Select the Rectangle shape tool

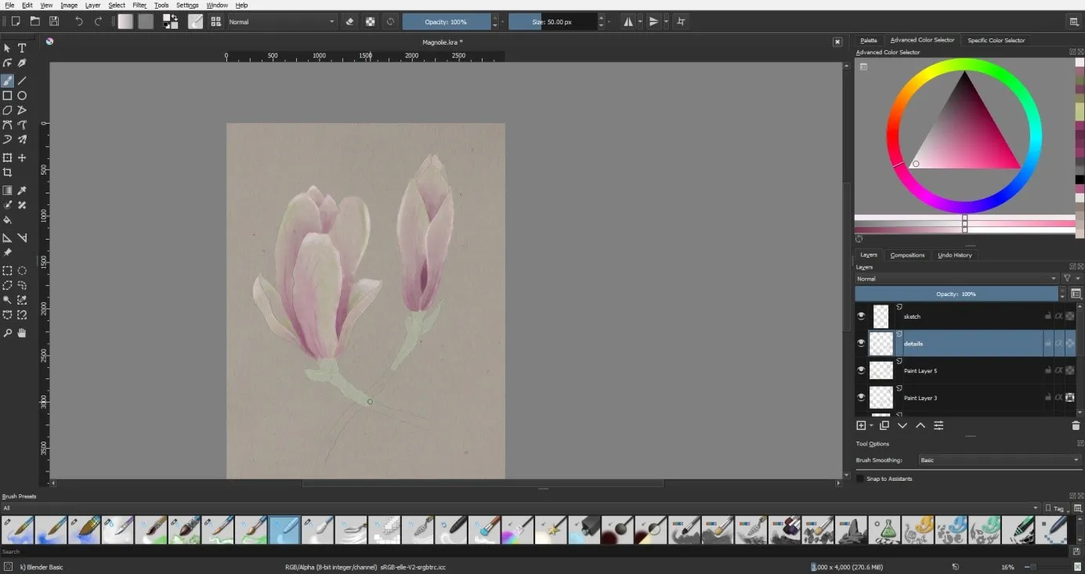(7, 96)
